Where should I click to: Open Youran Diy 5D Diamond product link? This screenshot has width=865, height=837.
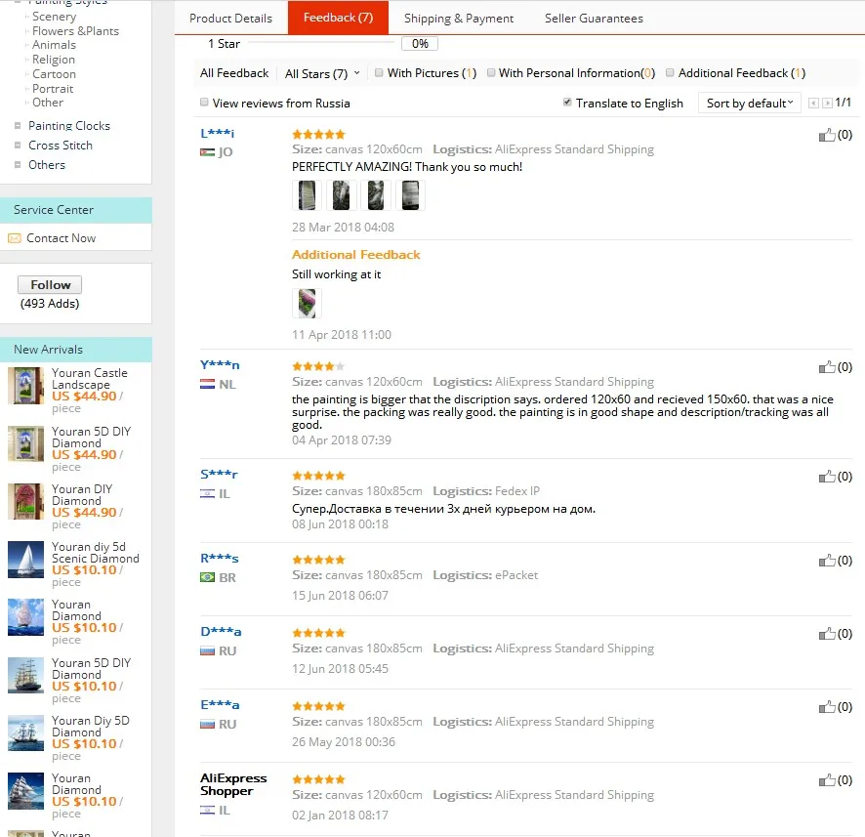[91, 726]
